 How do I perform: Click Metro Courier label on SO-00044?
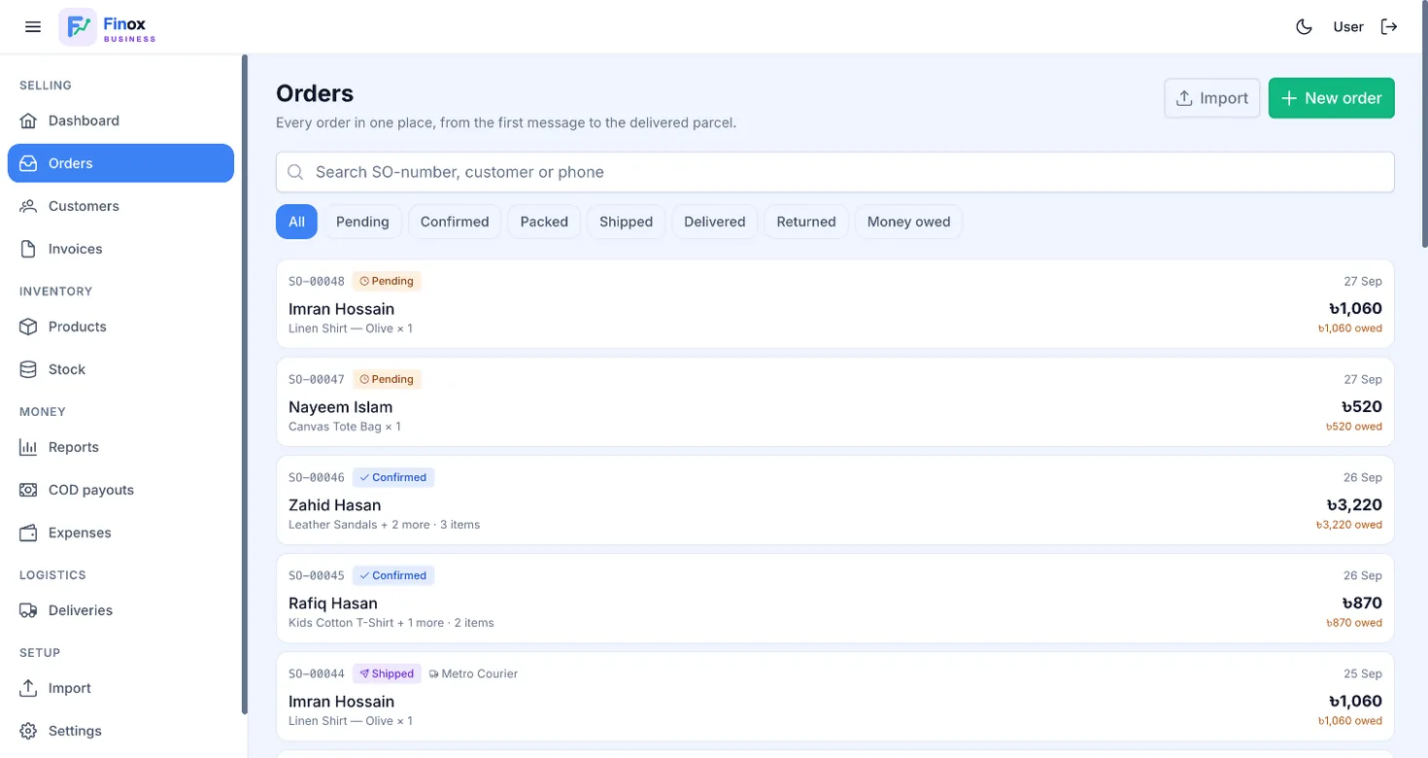[x=473, y=673]
